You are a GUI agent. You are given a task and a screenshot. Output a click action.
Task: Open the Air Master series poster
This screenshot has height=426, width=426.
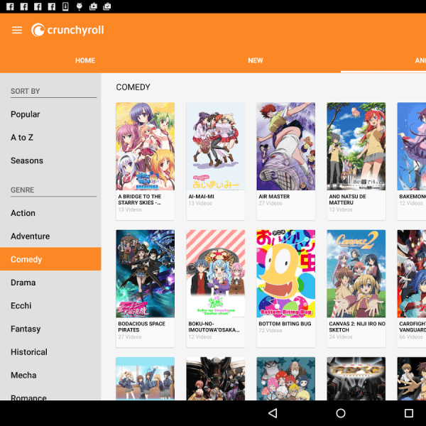[286, 146]
